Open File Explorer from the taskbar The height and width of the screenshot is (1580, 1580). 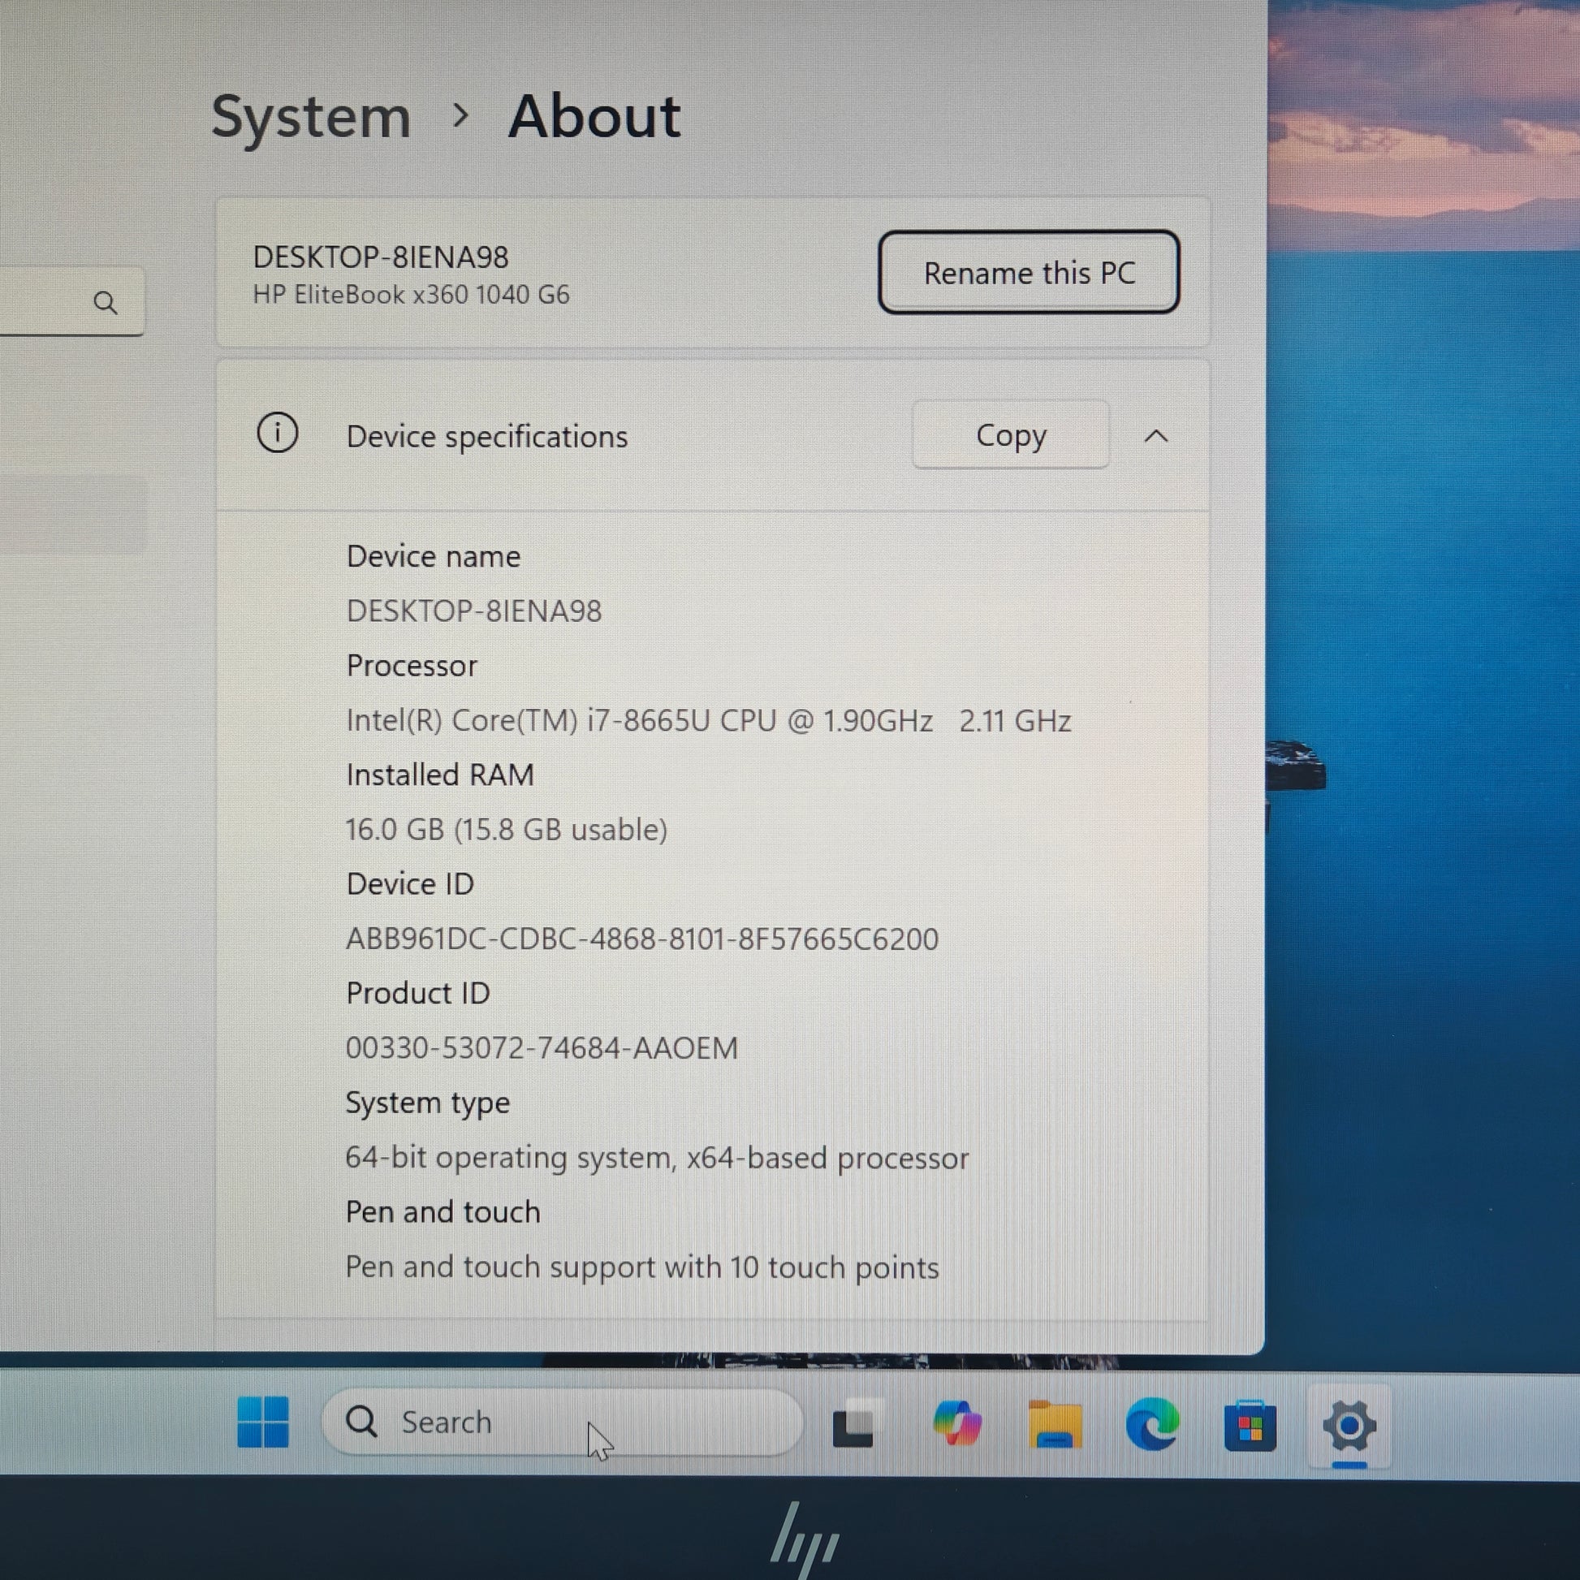(x=1055, y=1425)
